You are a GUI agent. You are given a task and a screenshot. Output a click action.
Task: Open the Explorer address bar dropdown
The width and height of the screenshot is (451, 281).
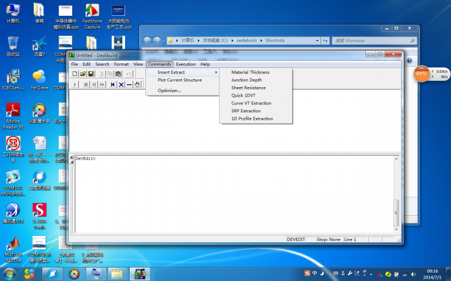pos(317,40)
